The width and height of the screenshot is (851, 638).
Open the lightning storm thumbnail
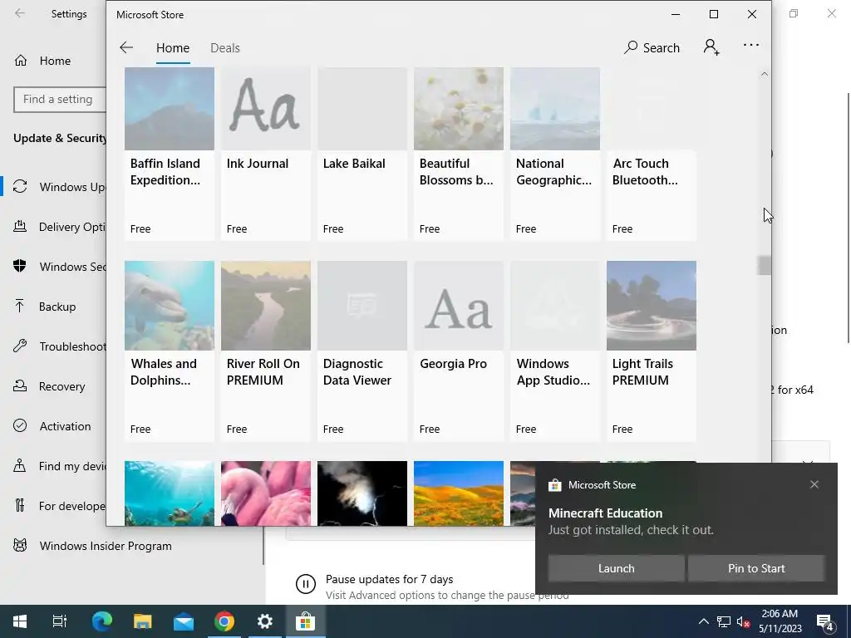pyautogui.click(x=362, y=493)
